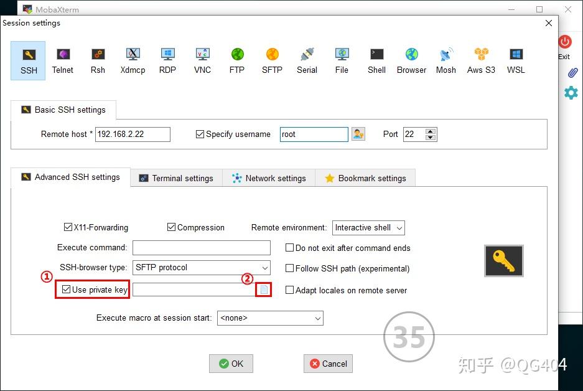This screenshot has height=391, width=583.
Task: Switch to the Network settings tab
Action: click(x=269, y=178)
